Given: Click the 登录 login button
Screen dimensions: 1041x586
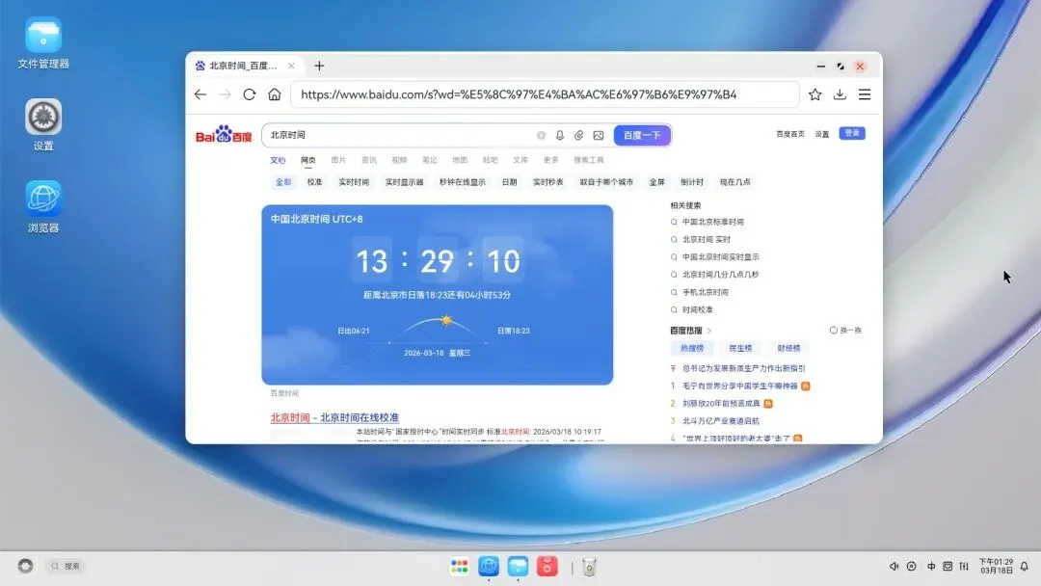Looking at the screenshot, I should coord(852,133).
